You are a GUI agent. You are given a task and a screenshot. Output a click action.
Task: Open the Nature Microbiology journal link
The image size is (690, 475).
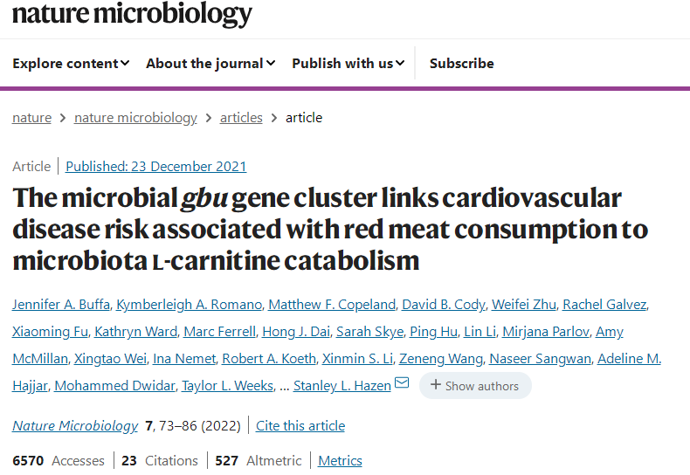(x=75, y=425)
